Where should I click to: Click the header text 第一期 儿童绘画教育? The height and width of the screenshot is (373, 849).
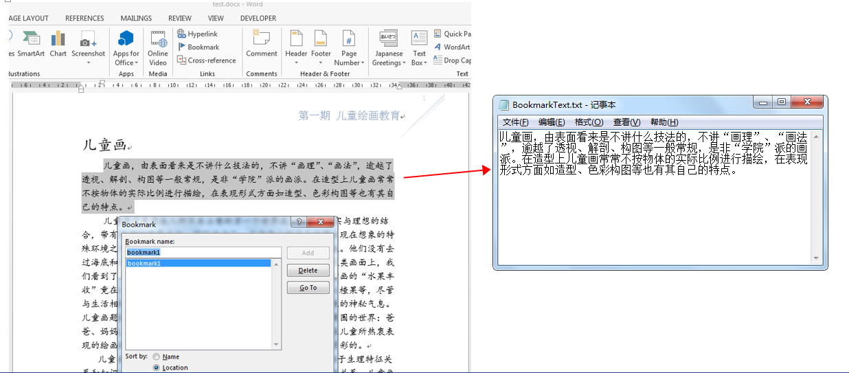point(349,115)
